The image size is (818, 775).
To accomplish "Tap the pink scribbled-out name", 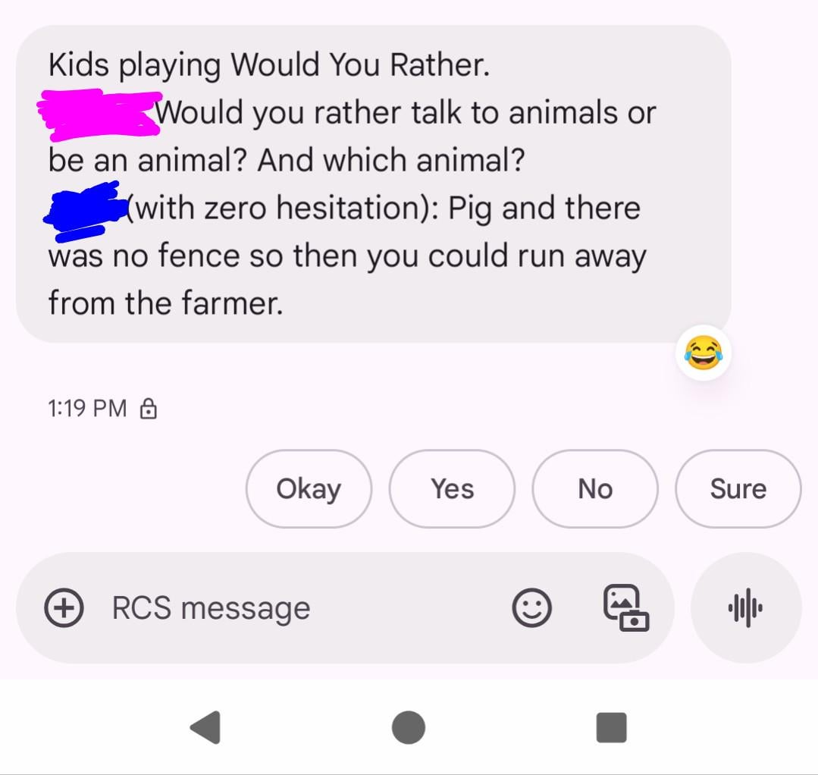I will click(99, 115).
